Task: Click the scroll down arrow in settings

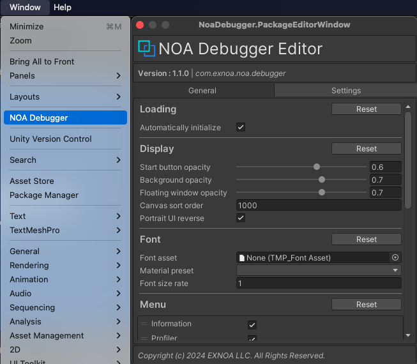Action: pyautogui.click(x=408, y=335)
